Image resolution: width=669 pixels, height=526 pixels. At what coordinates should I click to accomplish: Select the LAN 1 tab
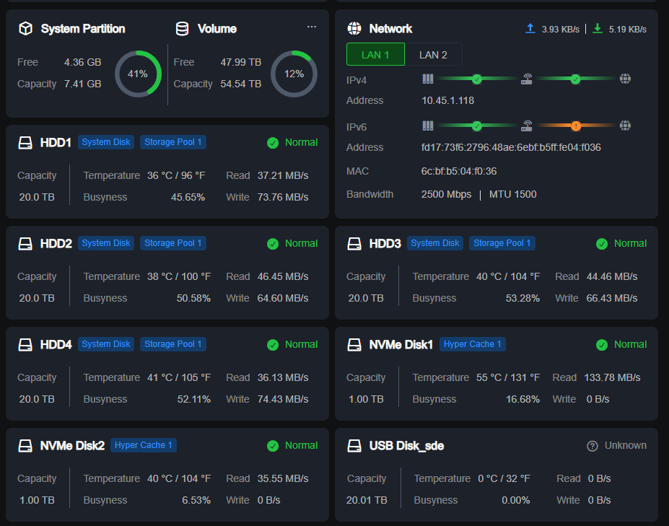[375, 55]
